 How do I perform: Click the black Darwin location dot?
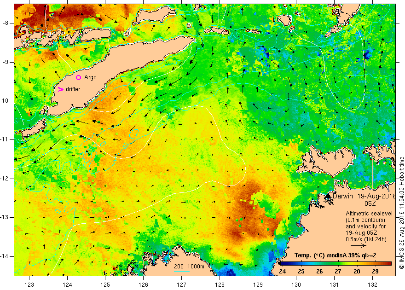[328, 196]
